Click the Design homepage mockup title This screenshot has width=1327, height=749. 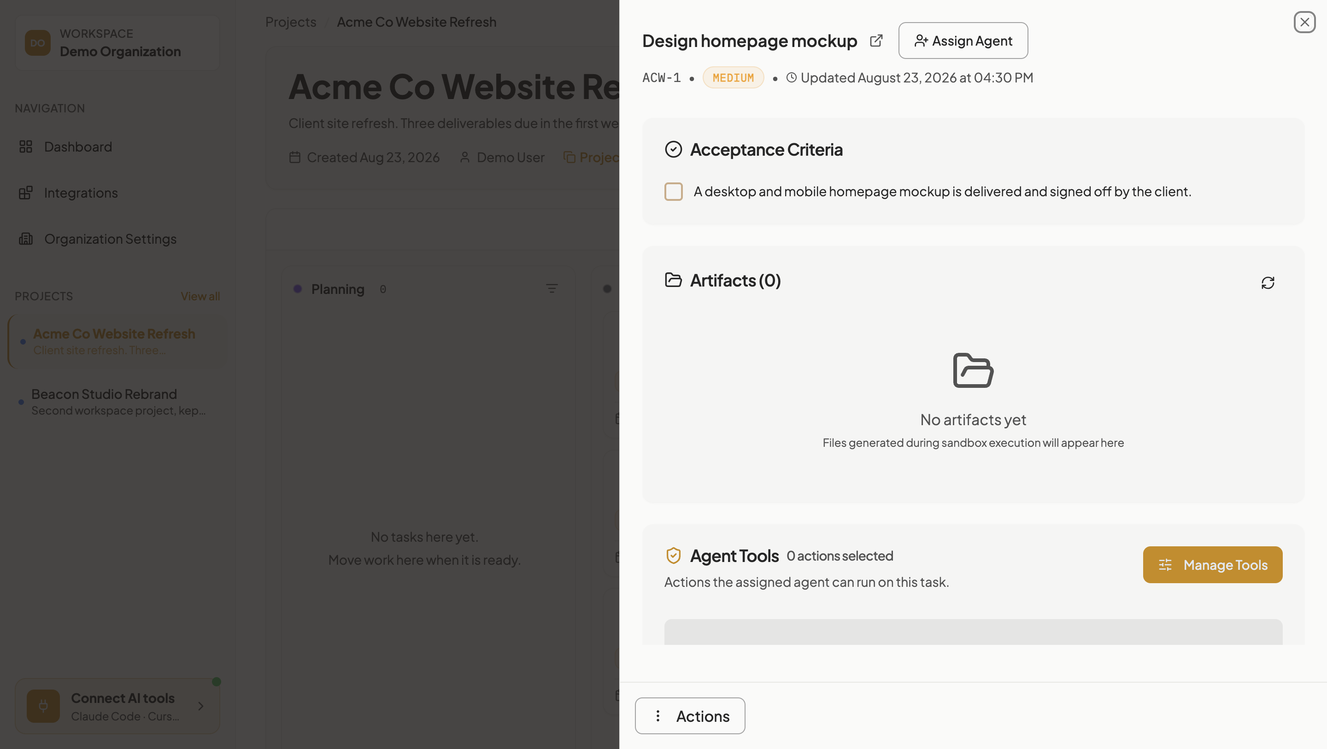coord(750,41)
